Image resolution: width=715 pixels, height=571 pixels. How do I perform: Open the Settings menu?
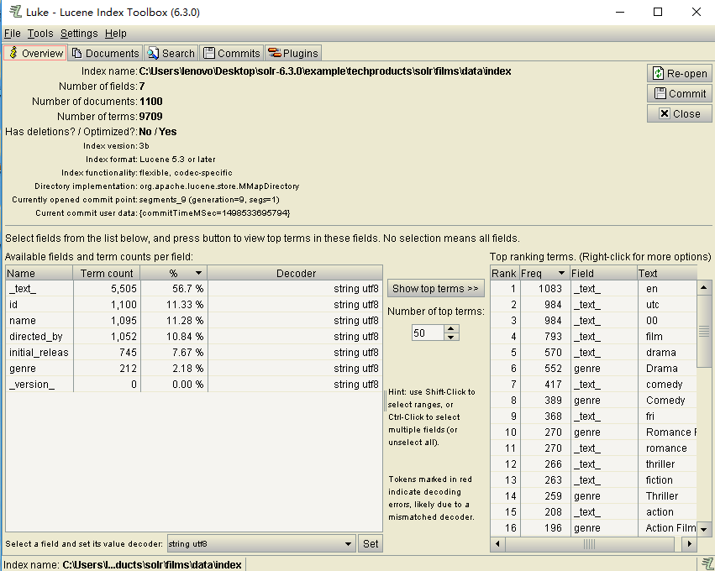[79, 34]
